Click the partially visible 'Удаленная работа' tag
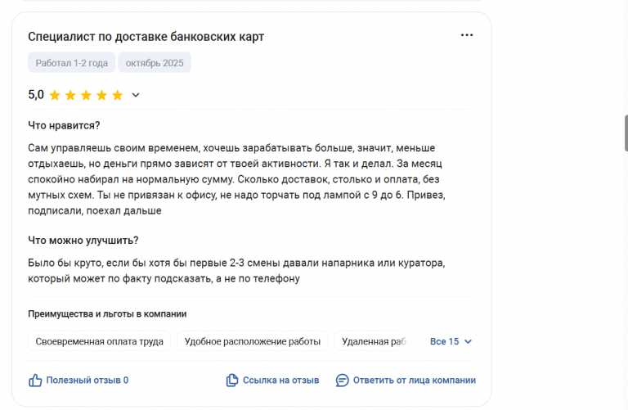The width and height of the screenshot is (628, 410). pyautogui.click(x=373, y=341)
